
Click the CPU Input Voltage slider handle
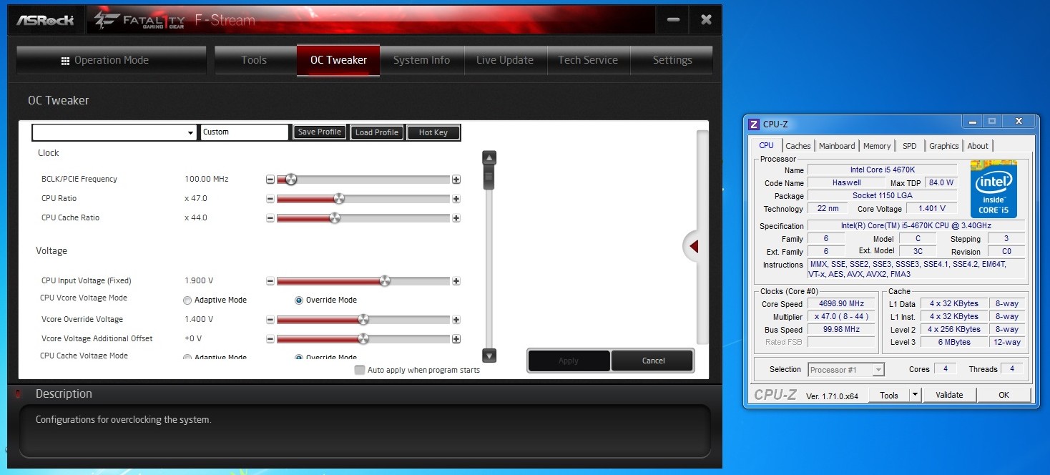(385, 281)
